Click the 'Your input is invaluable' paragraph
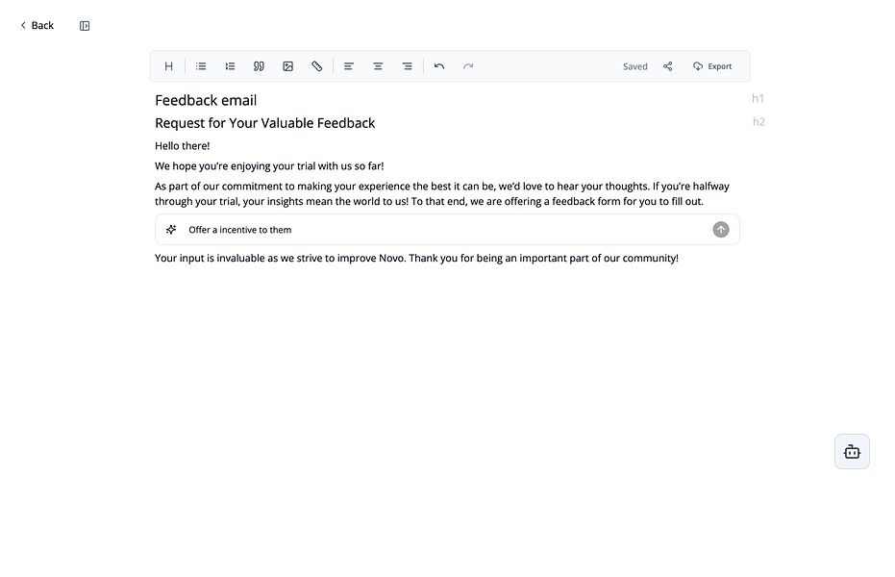 coord(416,258)
